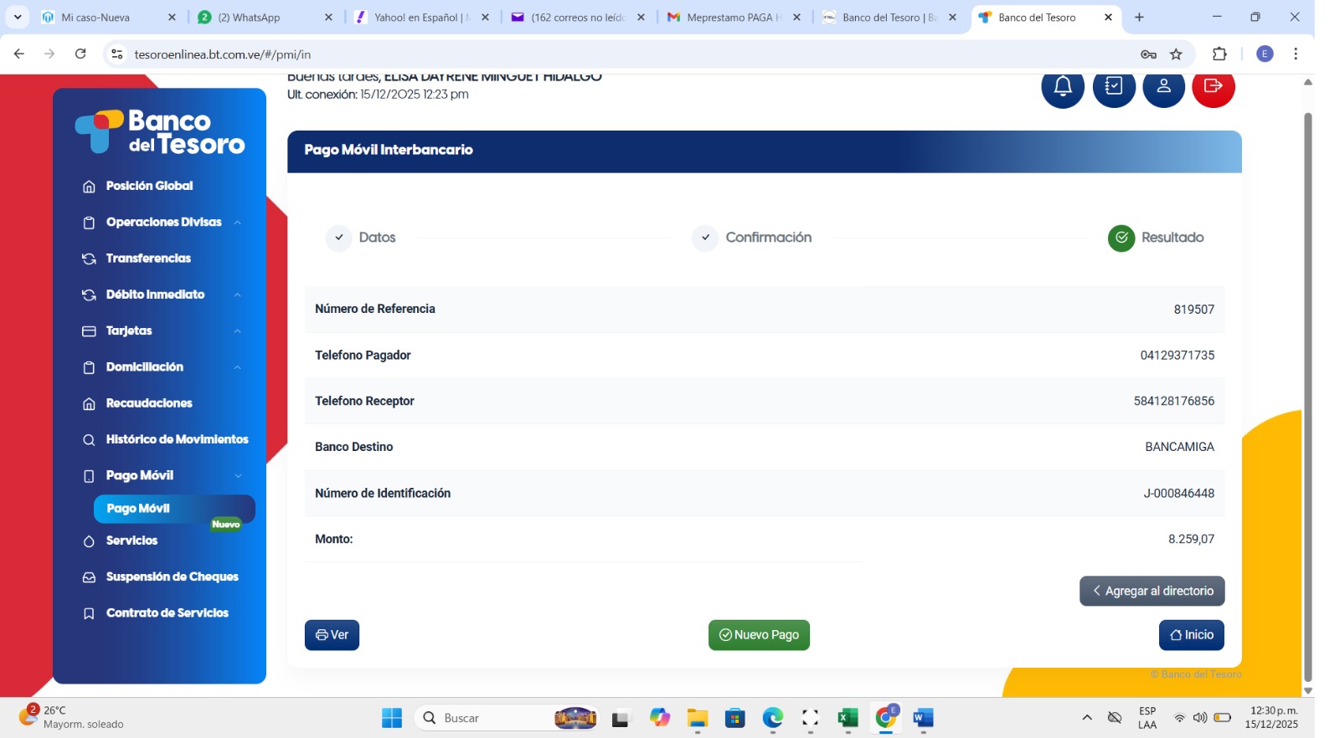Click the Inicio home button
Viewport: 1340px width, 738px height.
pos(1191,635)
